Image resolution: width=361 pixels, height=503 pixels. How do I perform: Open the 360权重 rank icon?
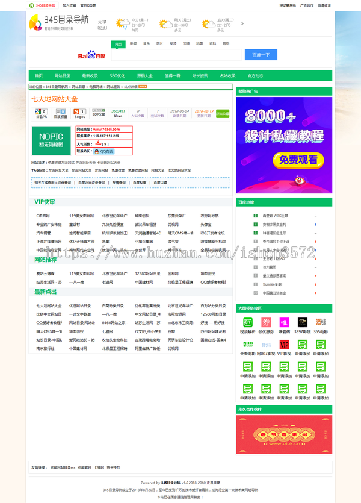(x=99, y=110)
